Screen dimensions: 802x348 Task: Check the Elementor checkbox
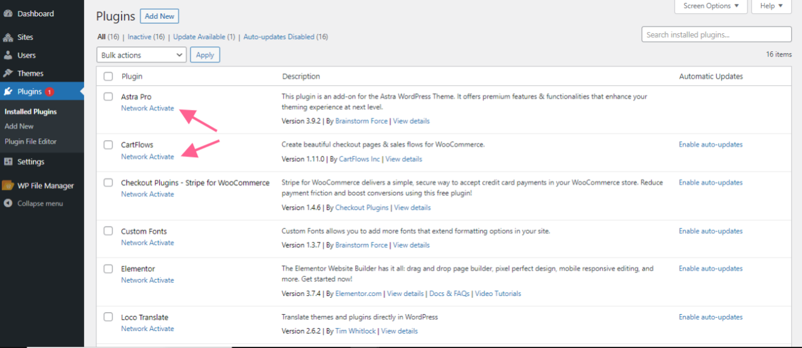pos(108,269)
